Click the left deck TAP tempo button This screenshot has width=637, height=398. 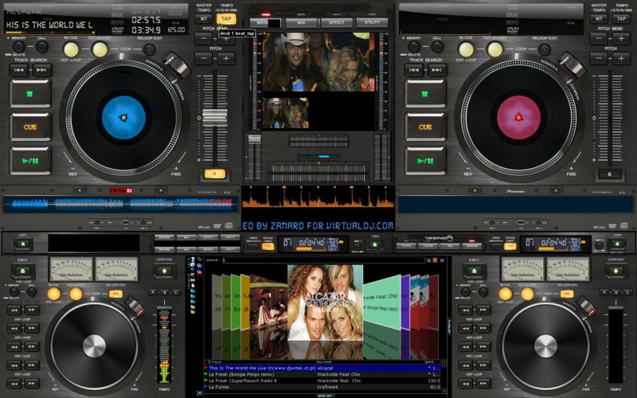226,18
